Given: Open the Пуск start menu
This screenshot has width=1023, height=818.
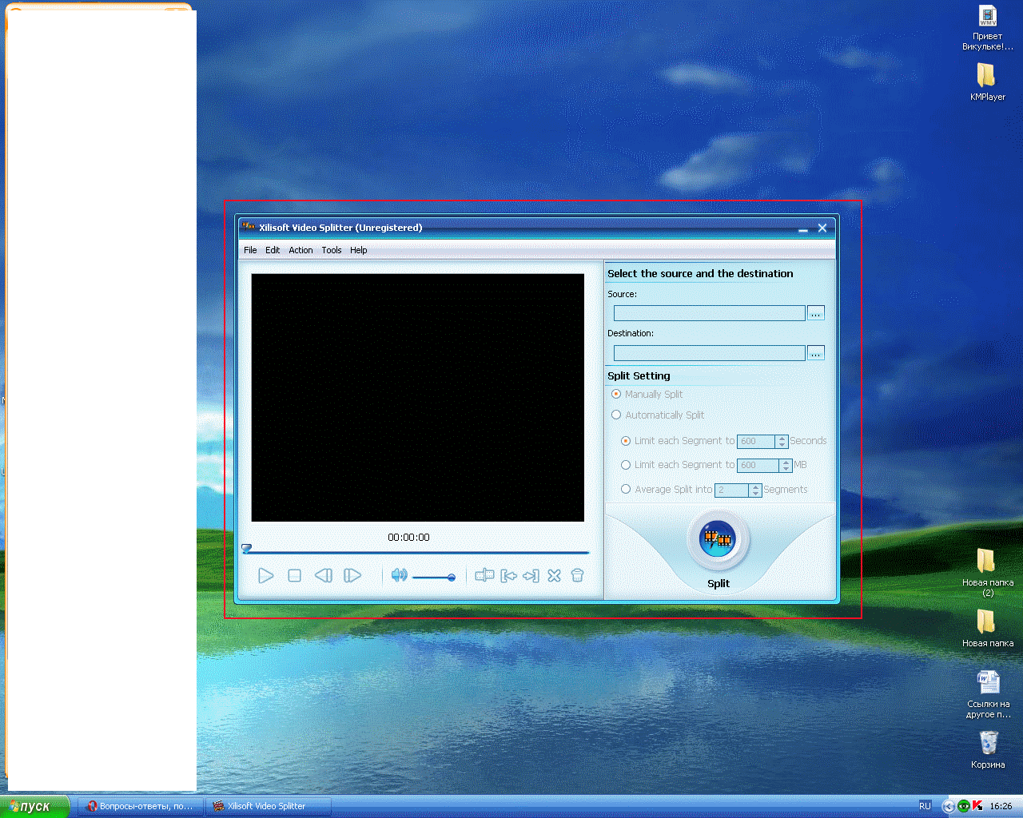Looking at the screenshot, I should [x=34, y=806].
